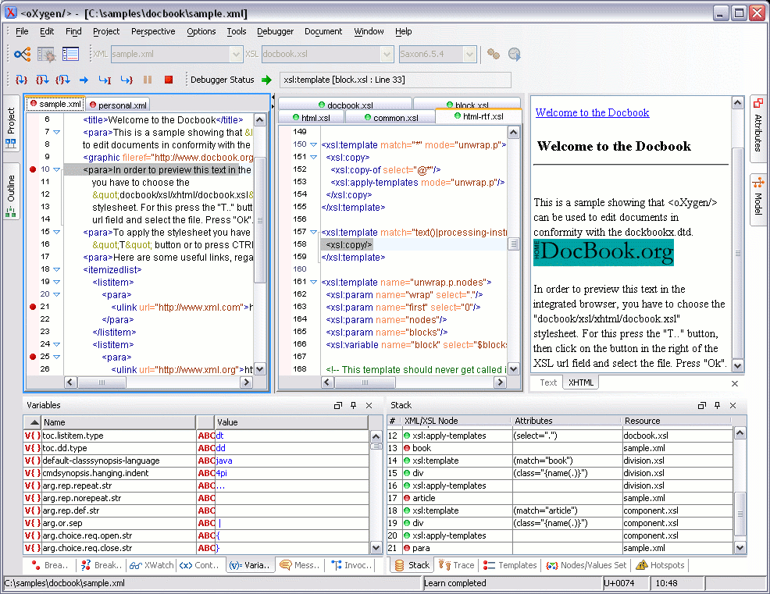Click the Run debugger blue arrow
Viewport: 770px width, 594px height.
pos(84,80)
